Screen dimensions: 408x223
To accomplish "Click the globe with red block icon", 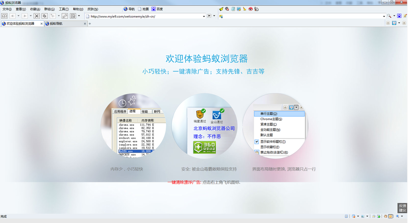I will (227, 9).
